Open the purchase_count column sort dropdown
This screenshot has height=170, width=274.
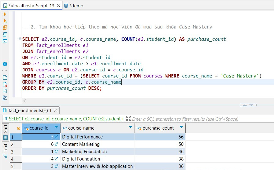click(x=181, y=127)
